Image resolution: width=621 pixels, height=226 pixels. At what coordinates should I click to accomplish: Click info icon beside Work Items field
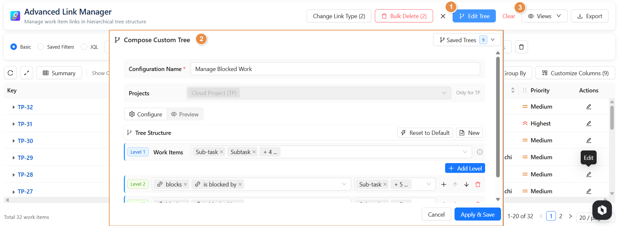[x=480, y=152]
